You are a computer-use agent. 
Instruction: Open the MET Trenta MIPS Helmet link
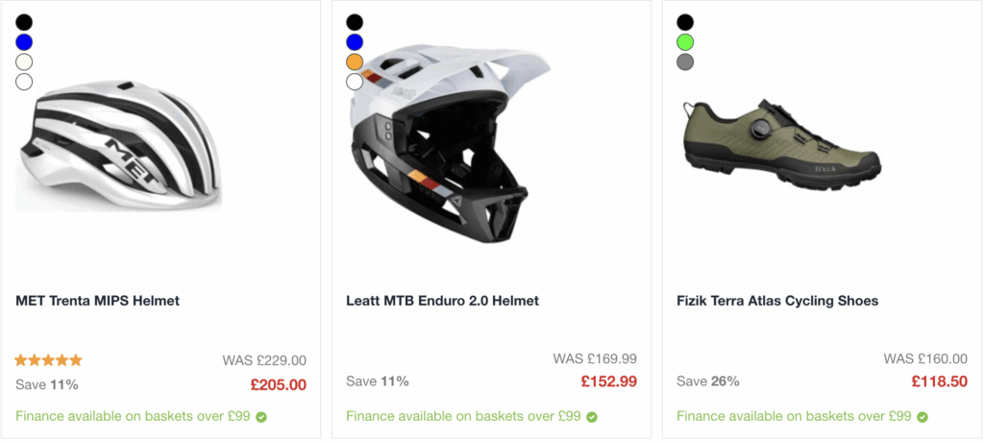click(97, 301)
